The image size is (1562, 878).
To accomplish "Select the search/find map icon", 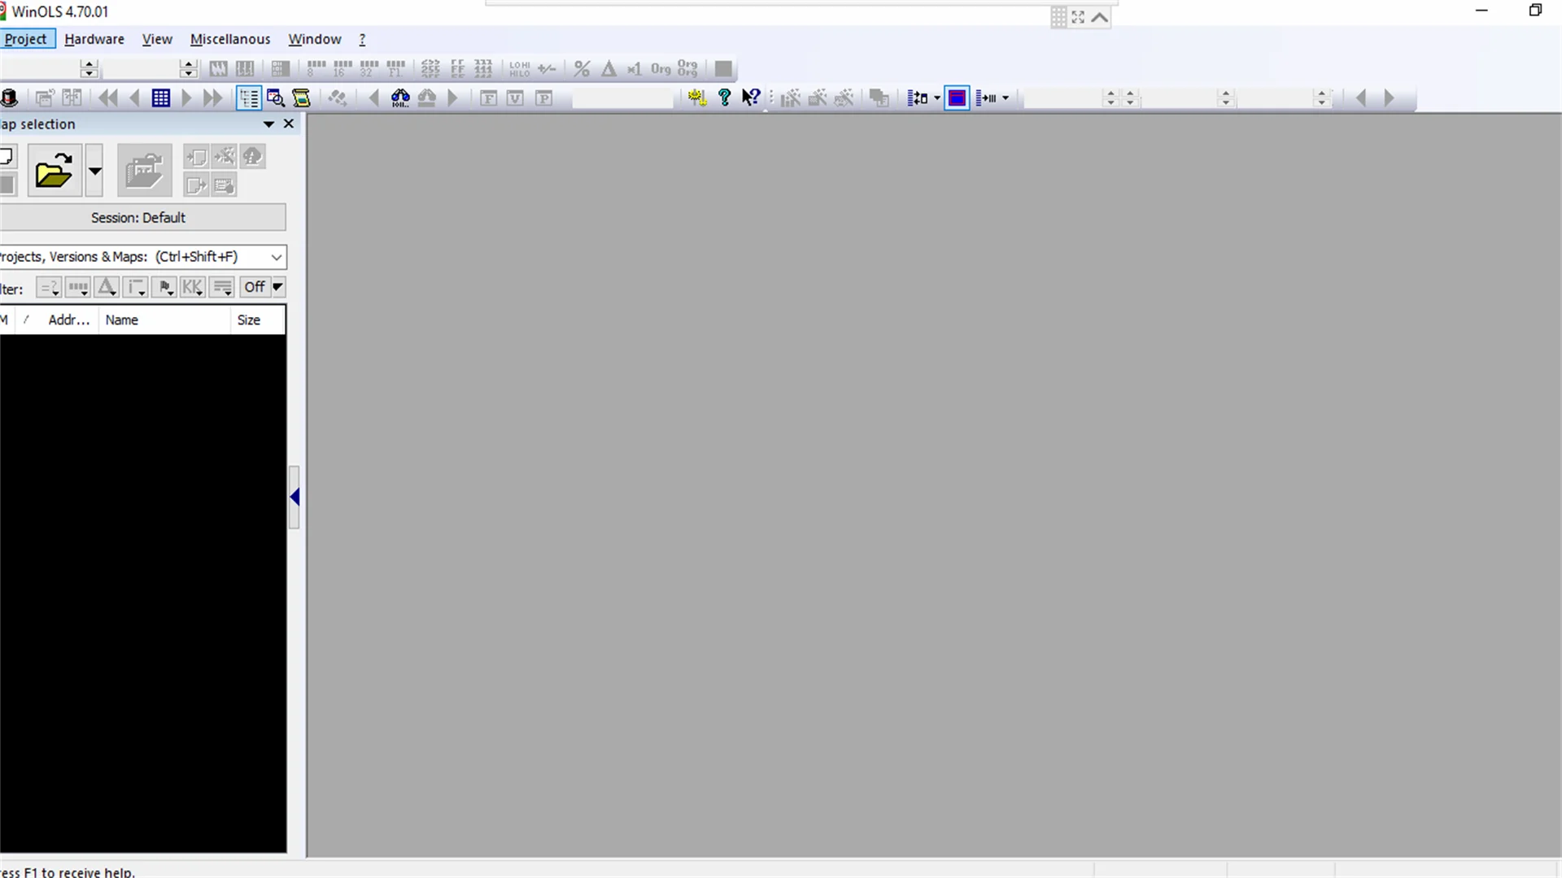I will click(x=275, y=98).
